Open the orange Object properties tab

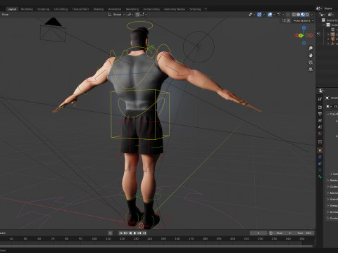320,150
